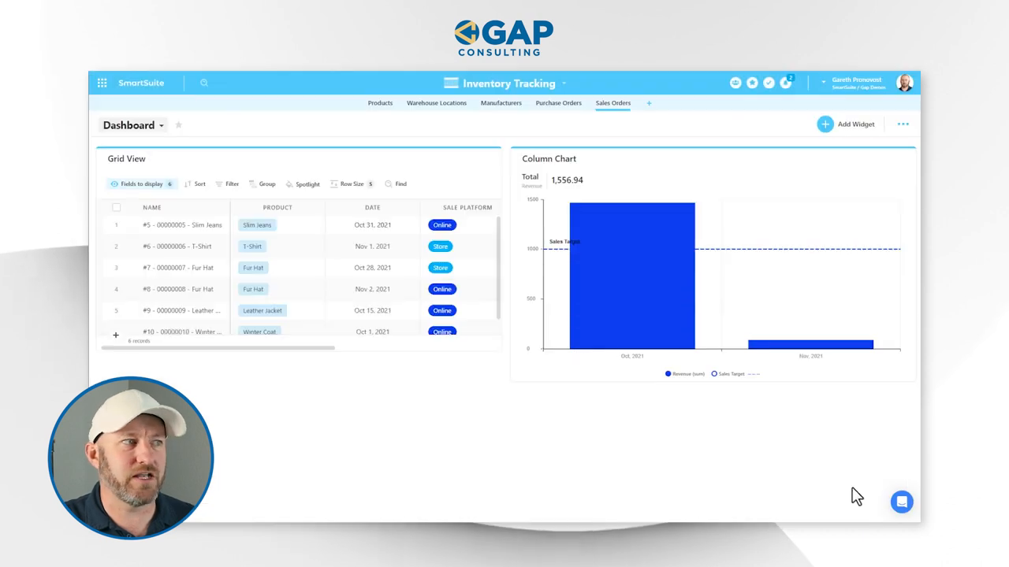This screenshot has height=567, width=1009.
Task: Click the Add Widget plus button
Action: click(825, 124)
